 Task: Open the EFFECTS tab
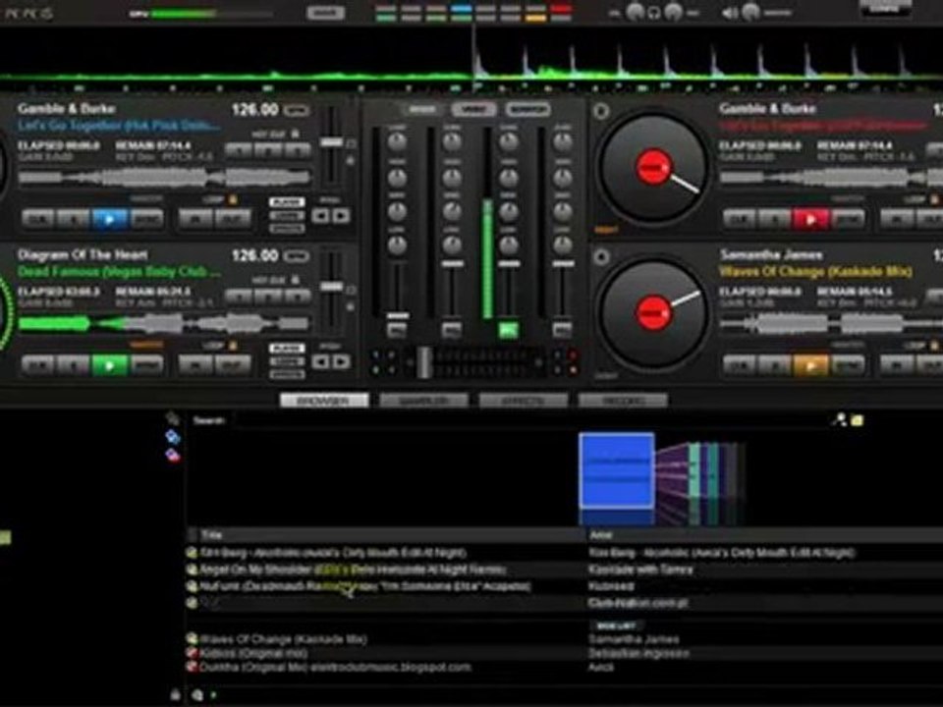(x=524, y=401)
